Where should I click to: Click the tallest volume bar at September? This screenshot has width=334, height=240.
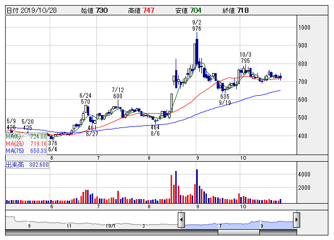click(x=197, y=186)
